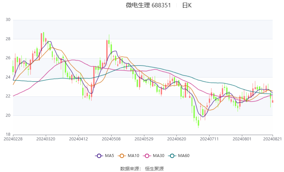Screen dimensions: 284x172
Task: Click the 30 price axis label
Action: coord(8,20)
